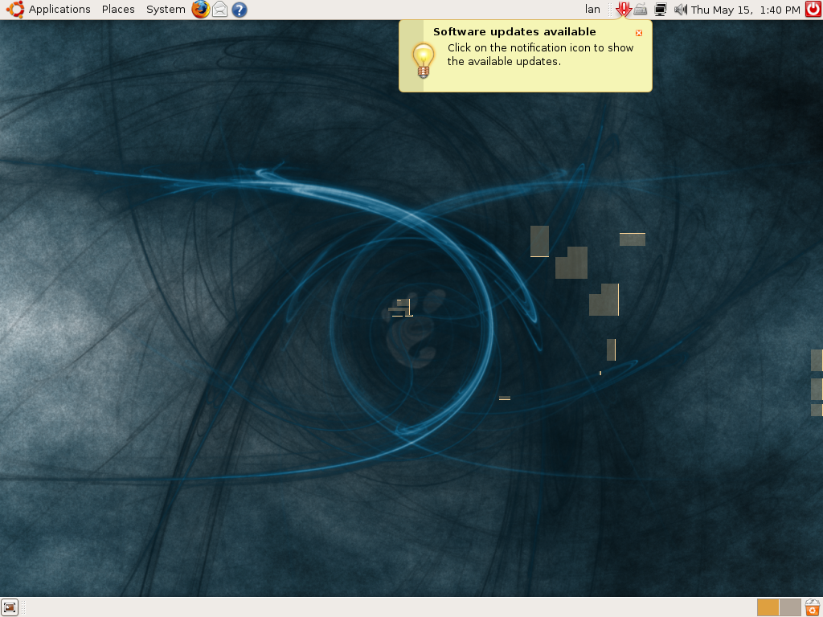Open the System menu

coord(166,10)
